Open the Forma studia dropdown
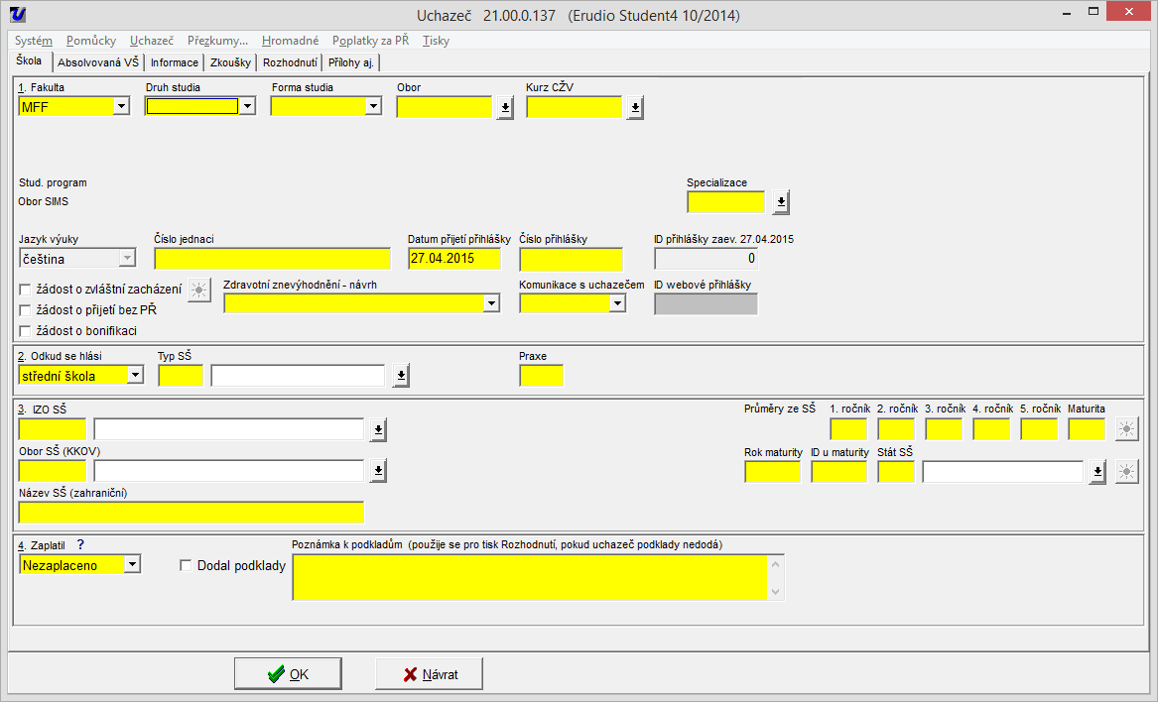 click(373, 106)
